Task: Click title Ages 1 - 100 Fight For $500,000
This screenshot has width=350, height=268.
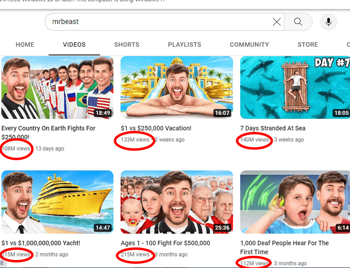Action: coord(166,243)
